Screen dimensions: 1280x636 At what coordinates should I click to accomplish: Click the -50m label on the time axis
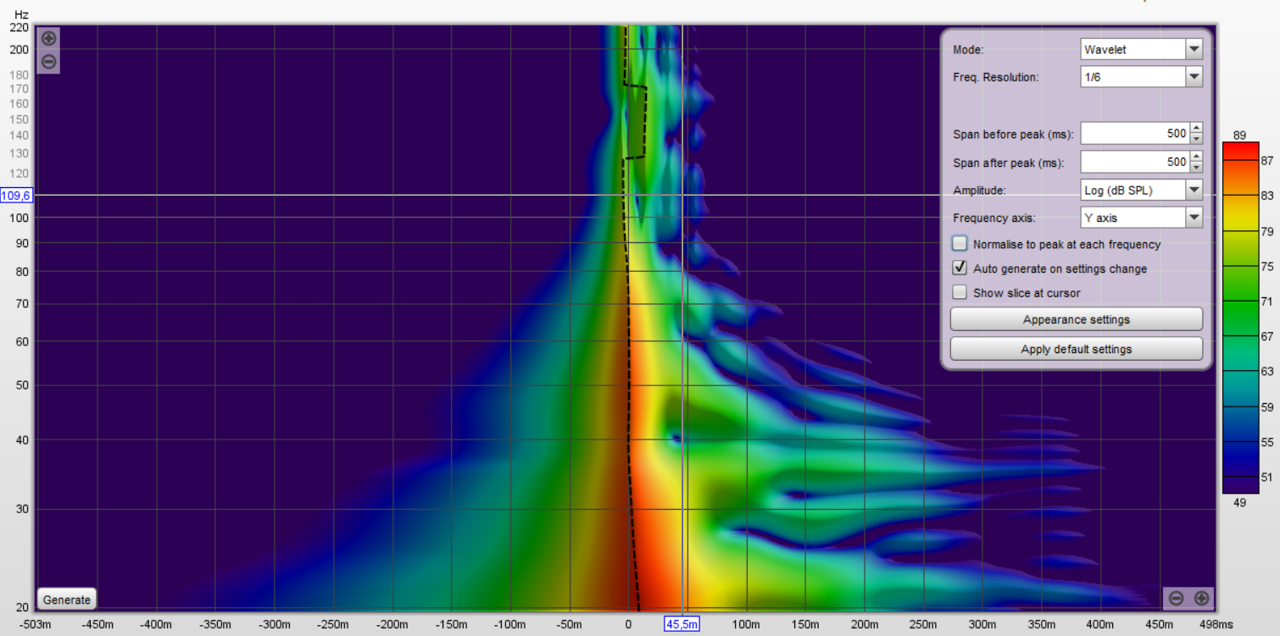coord(569,625)
